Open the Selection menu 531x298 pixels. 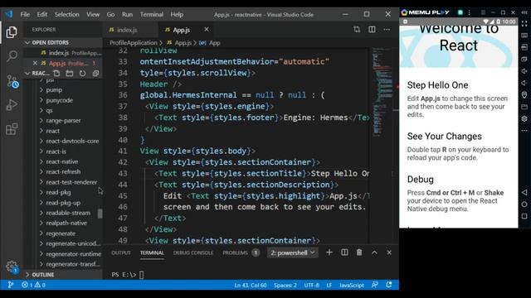pyautogui.click(x=66, y=14)
